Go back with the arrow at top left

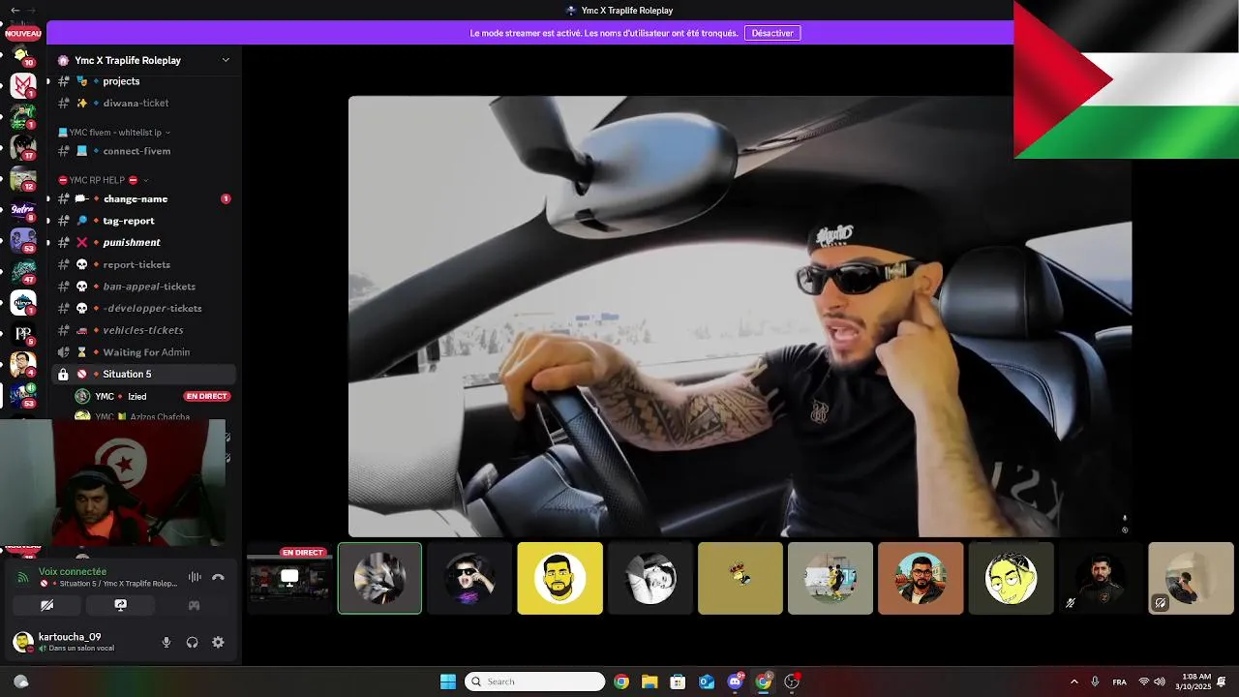click(15, 10)
